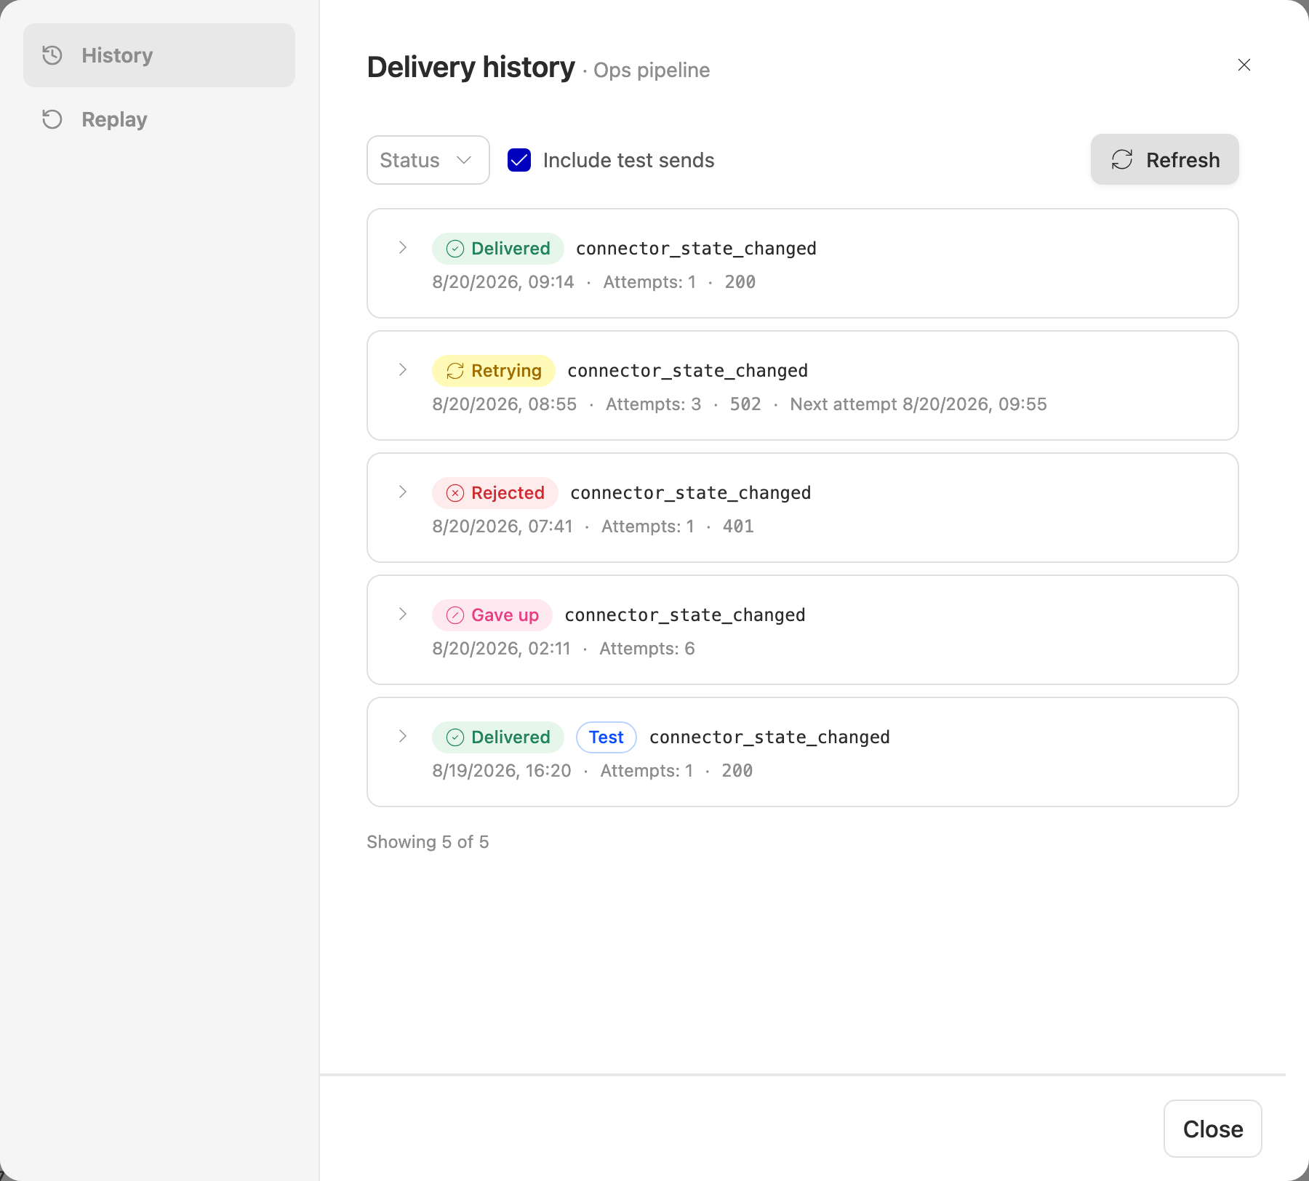Click the Close button
The height and width of the screenshot is (1181, 1309).
coord(1213,1129)
